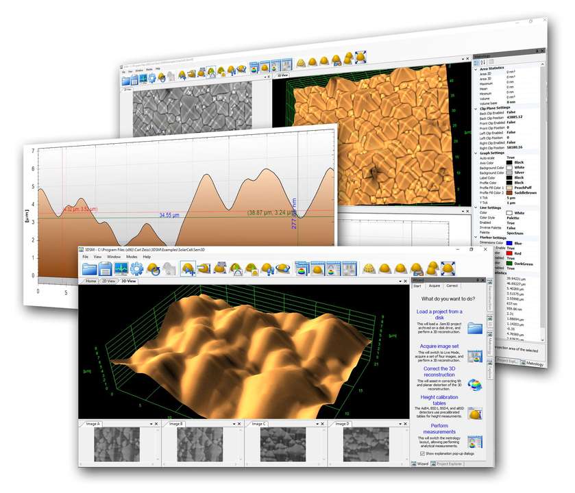Collapse Clip Plane Settings group in rear window
Image resolution: width=575 pixels, height=493 pixels.
[476, 108]
